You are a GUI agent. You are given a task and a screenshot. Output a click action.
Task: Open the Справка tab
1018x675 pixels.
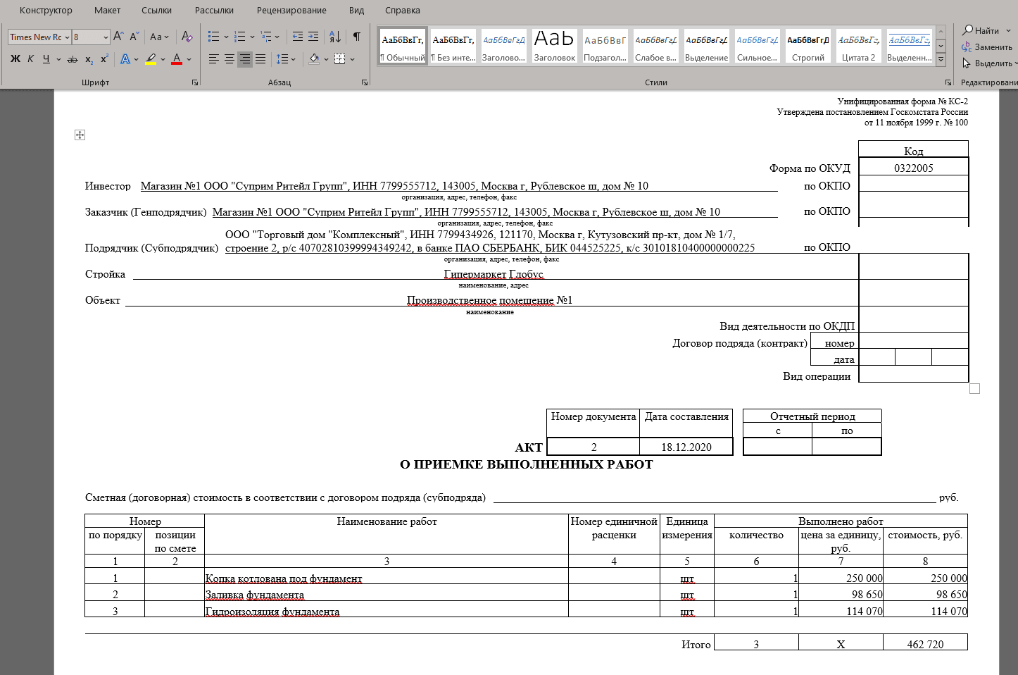(x=403, y=11)
